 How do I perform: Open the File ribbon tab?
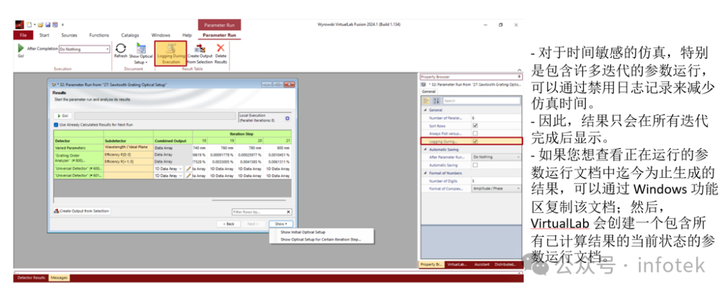pos(23,35)
